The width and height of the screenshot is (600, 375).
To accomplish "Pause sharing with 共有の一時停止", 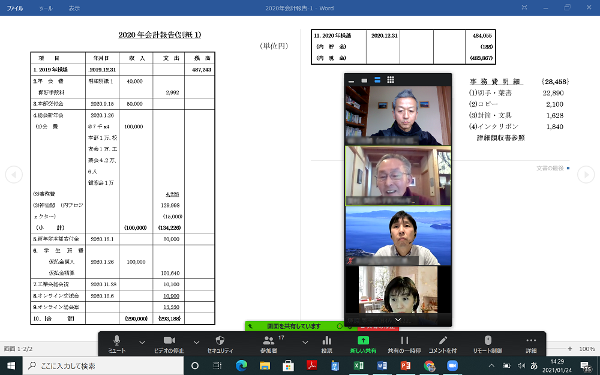I will (404, 344).
